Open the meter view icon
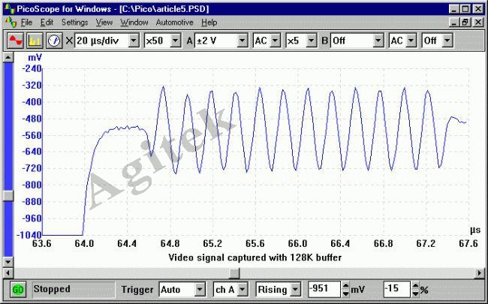The height and width of the screenshot is (304, 488). click(54, 39)
